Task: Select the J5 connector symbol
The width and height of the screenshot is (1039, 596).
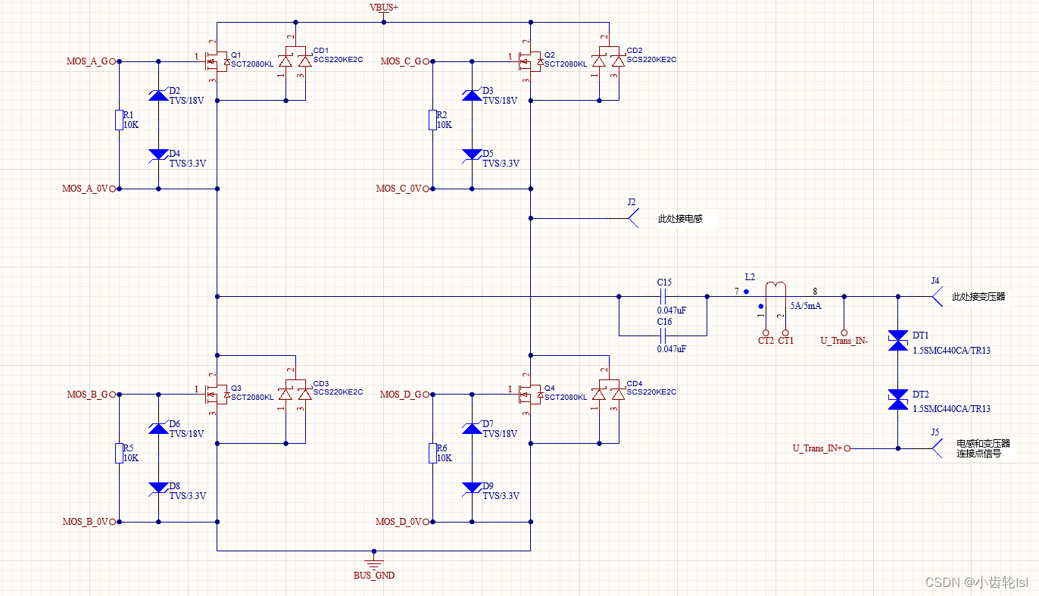Action: point(937,448)
